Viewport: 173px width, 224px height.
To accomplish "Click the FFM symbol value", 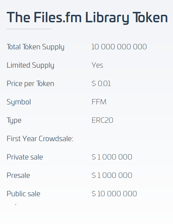I will tap(99, 102).
